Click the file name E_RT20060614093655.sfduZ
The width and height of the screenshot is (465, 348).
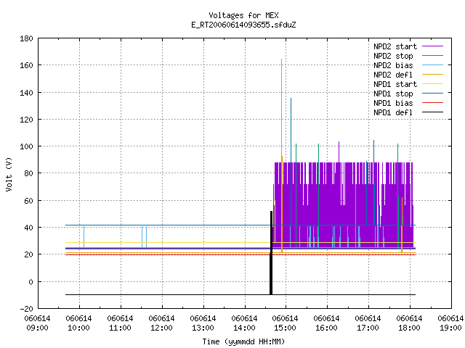tap(243, 25)
